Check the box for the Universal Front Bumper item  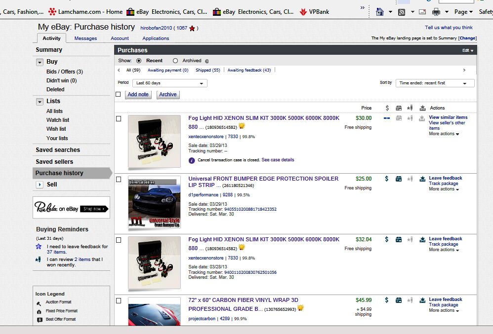click(x=119, y=180)
